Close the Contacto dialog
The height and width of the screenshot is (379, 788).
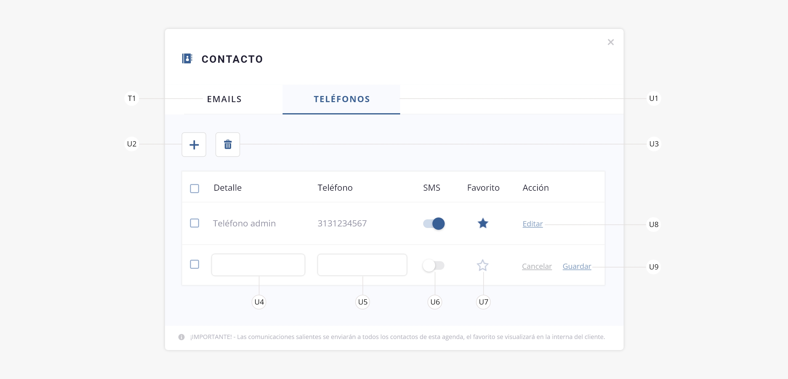point(611,42)
